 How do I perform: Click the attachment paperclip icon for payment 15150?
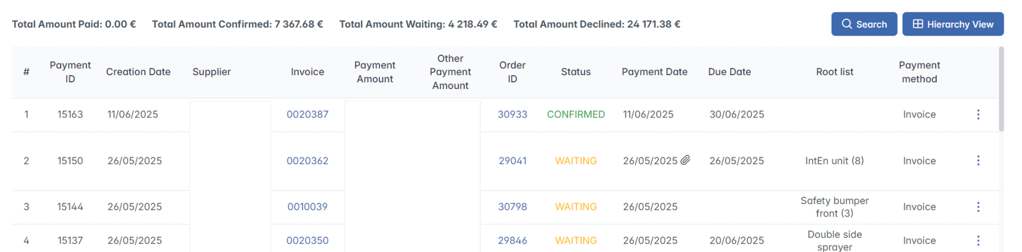tap(685, 160)
